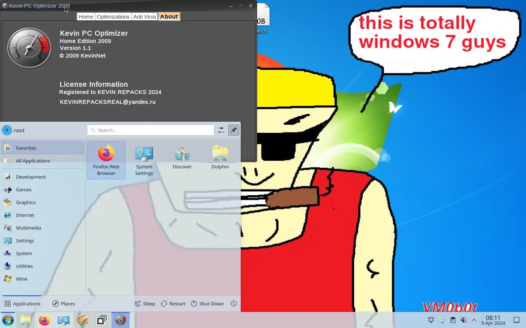The width and height of the screenshot is (526, 328).
Task: Open the Graphics category
Action: 43,202
